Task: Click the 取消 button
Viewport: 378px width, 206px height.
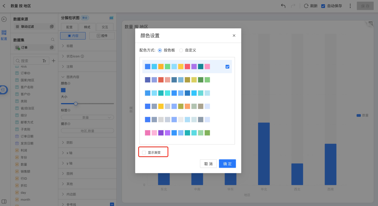Action: pos(208,164)
